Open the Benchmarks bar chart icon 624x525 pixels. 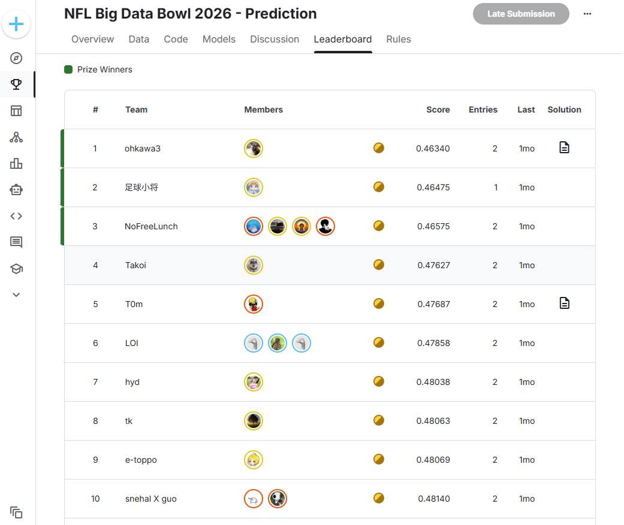coord(16,163)
